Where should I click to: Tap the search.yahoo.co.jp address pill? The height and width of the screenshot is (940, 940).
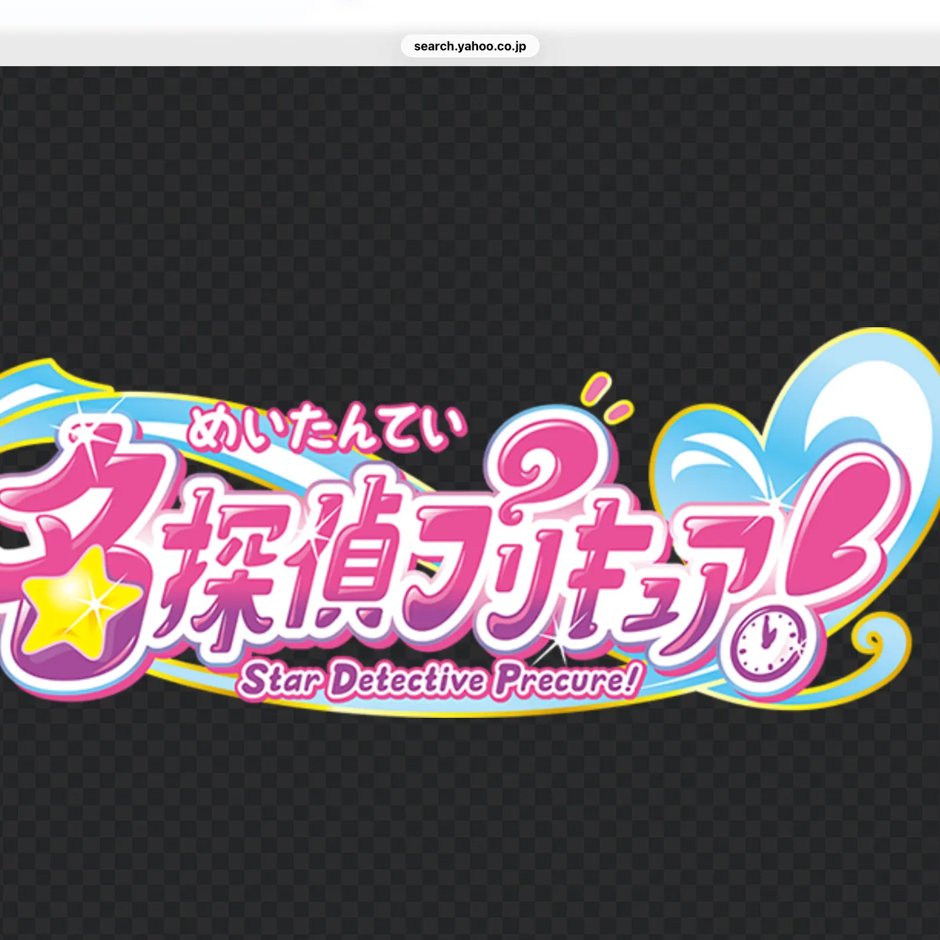pos(470,46)
